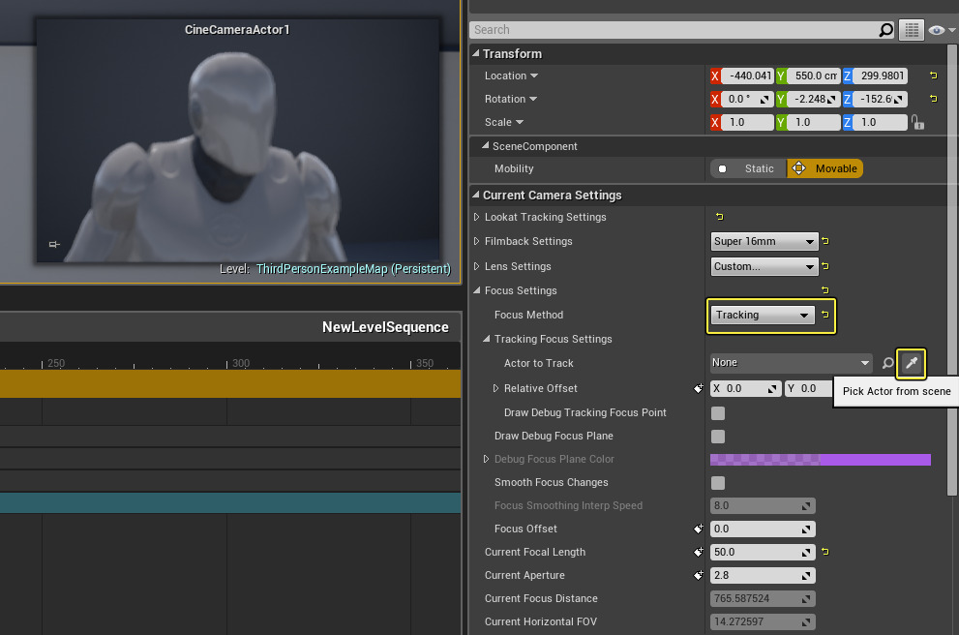The image size is (959, 635).
Task: Set Mobility to Static
Action: tap(749, 168)
